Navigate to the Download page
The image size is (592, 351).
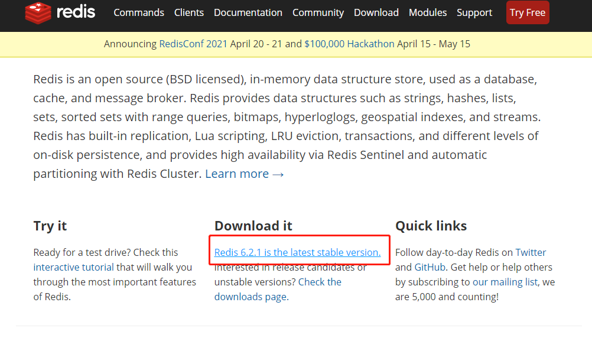pos(376,12)
